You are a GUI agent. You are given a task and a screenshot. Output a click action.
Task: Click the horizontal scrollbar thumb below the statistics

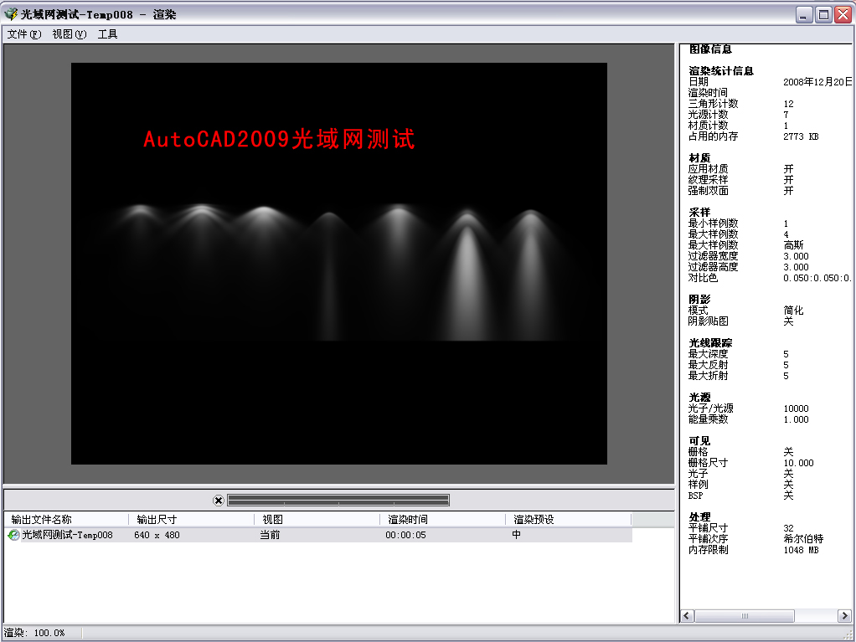coord(745,615)
